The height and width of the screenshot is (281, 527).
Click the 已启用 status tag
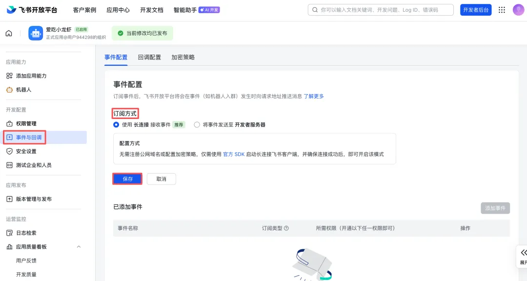coord(81,29)
